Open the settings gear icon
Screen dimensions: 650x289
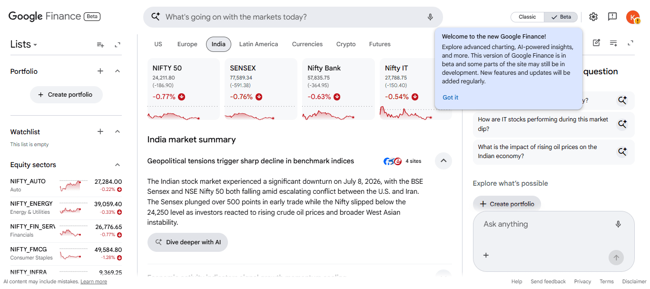coord(593,17)
